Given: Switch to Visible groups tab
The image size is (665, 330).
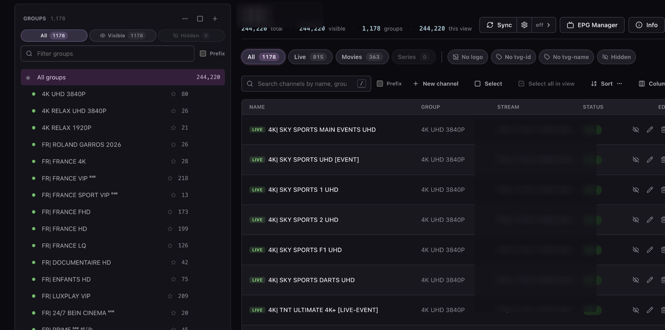Looking at the screenshot, I should [x=123, y=35].
